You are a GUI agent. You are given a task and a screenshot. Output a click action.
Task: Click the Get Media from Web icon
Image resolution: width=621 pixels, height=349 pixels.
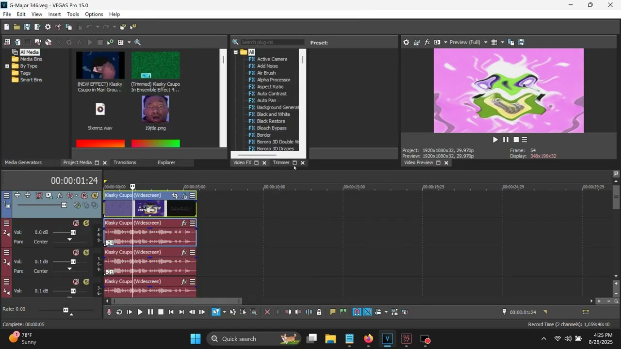coord(48,42)
